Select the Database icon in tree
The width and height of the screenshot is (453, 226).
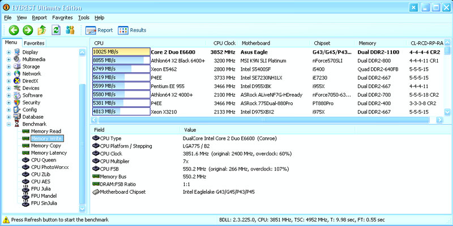pos(17,117)
